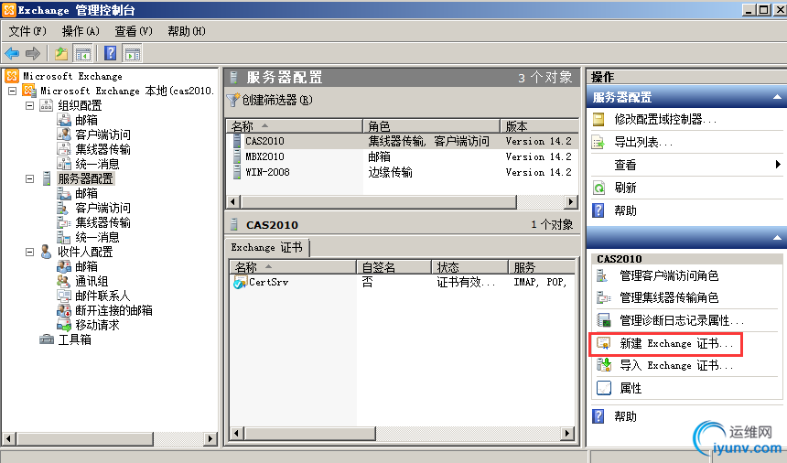Collapse the 收件人配置 tree node

pos(29,253)
